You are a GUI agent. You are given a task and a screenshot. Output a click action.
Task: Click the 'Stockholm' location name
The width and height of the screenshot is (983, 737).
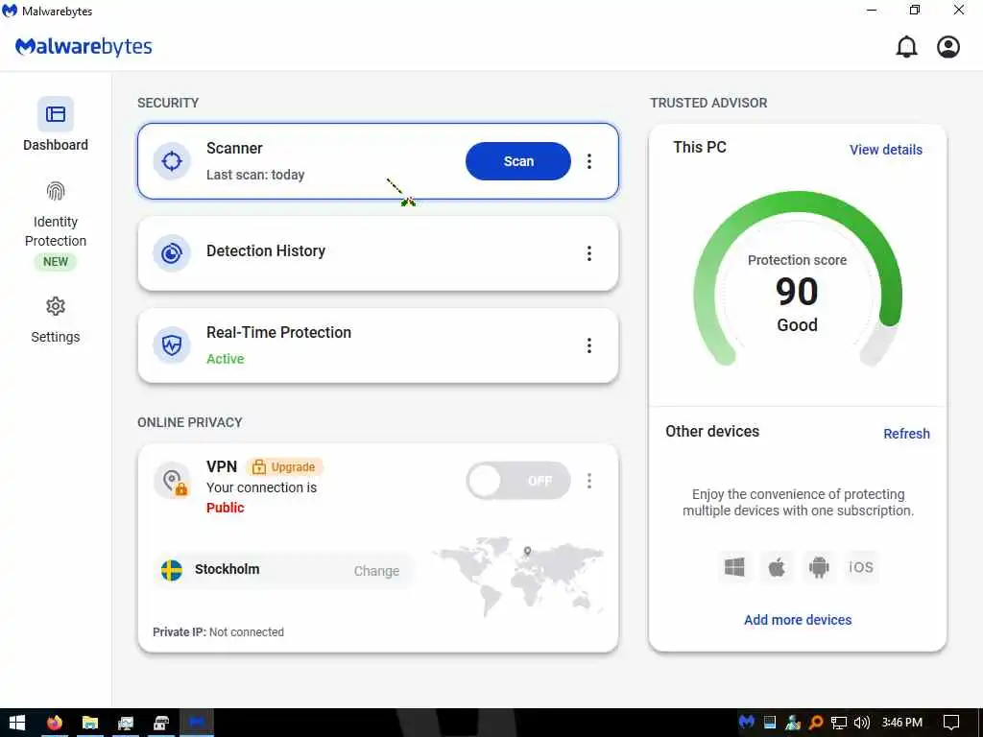tap(227, 569)
